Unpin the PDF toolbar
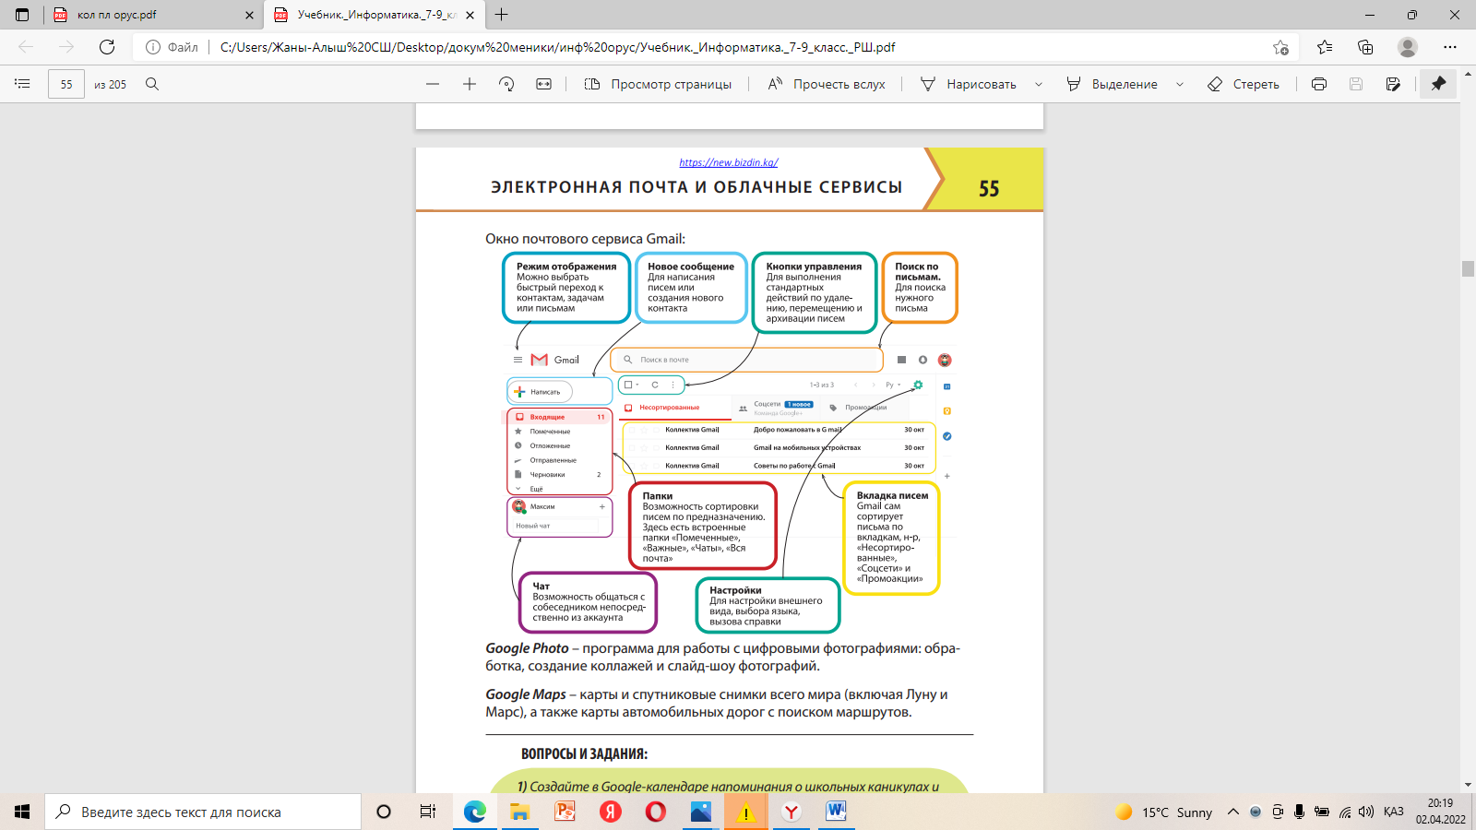This screenshot has height=830, width=1476. click(1438, 84)
